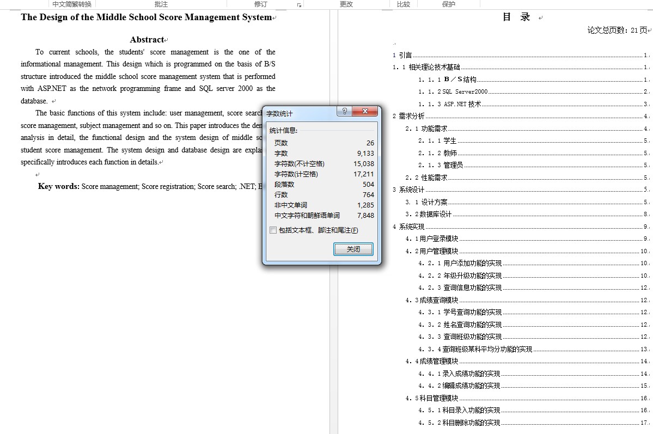Click the help question mark in dialog
Image resolution: width=653 pixels, height=434 pixels.
344,111
